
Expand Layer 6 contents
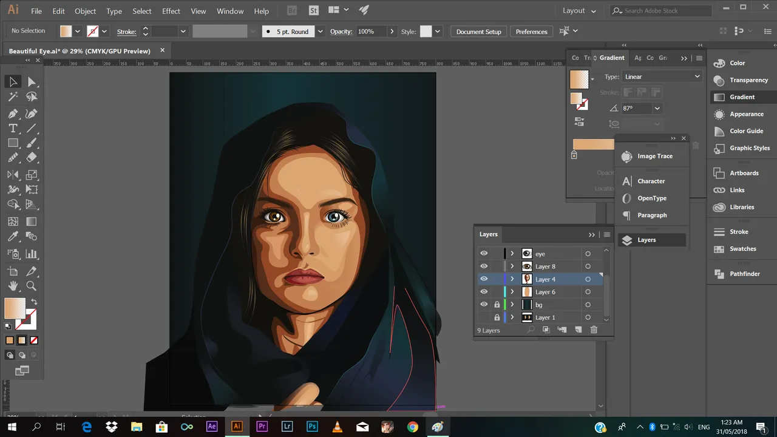(512, 292)
